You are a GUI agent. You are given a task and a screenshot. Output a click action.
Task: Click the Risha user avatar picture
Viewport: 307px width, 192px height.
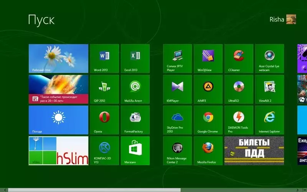[291, 19]
